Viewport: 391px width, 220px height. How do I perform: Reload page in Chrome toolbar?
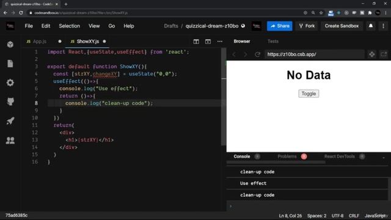pyautogui.click(x=21, y=13)
